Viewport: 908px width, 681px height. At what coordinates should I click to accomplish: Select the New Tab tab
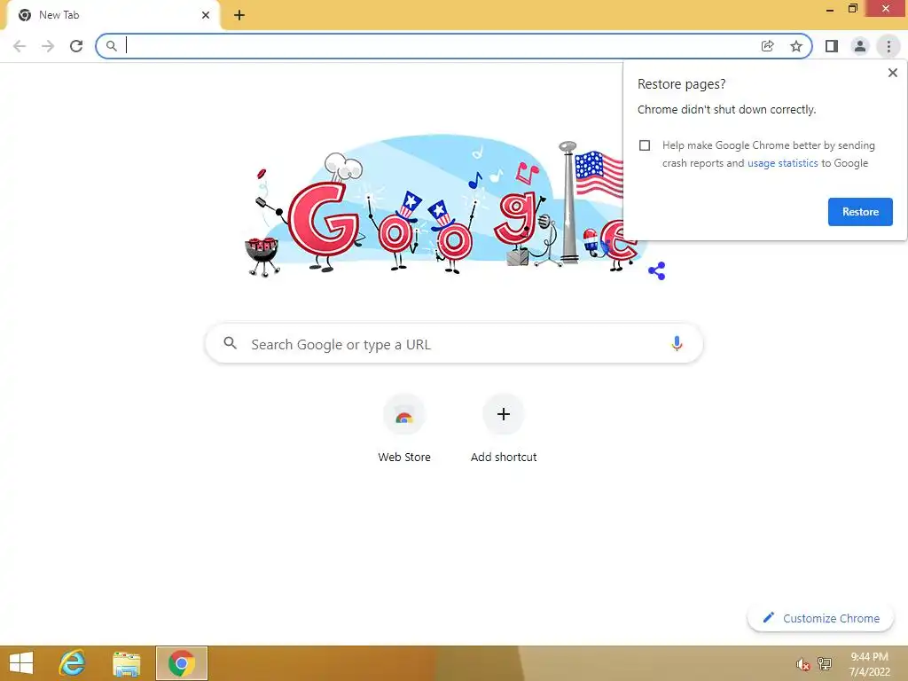(x=113, y=15)
